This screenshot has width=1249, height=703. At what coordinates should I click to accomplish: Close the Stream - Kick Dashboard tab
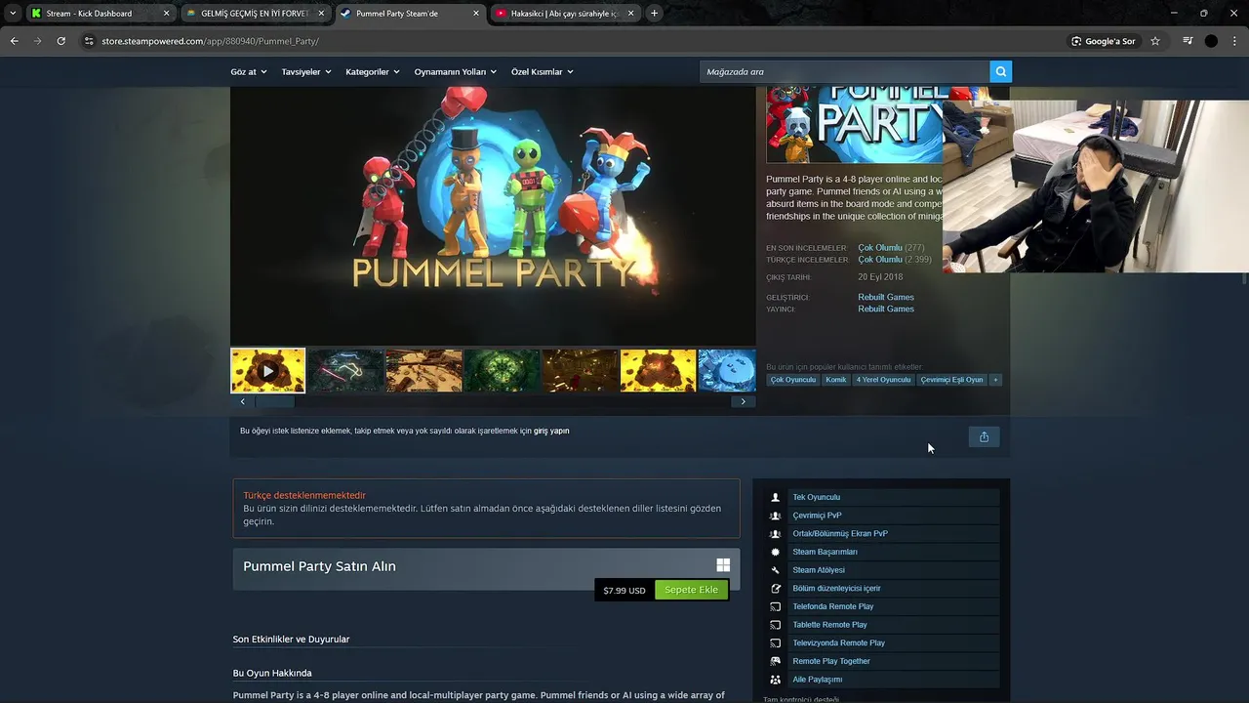tap(166, 14)
